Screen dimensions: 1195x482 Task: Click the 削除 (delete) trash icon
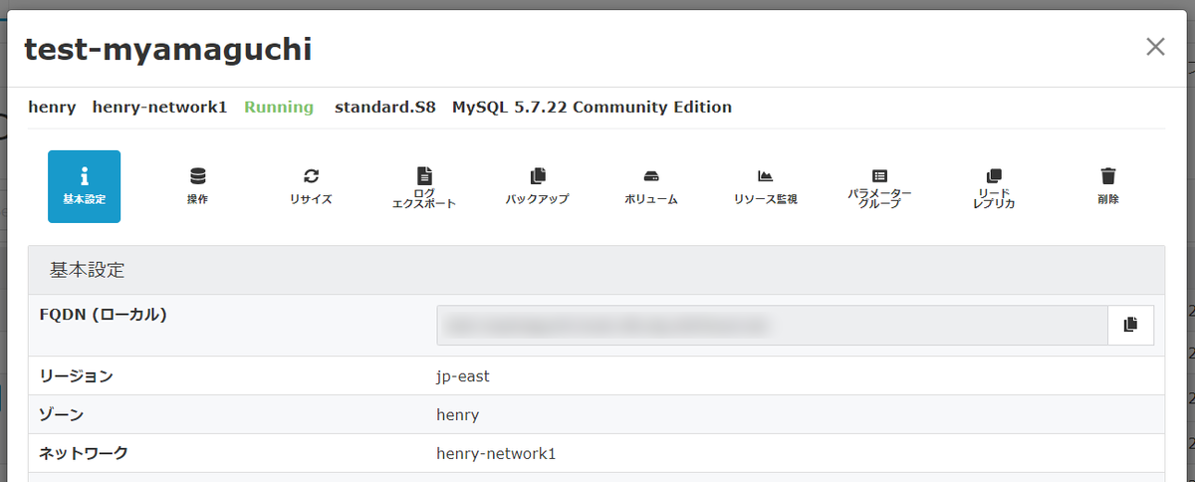coord(1107,186)
